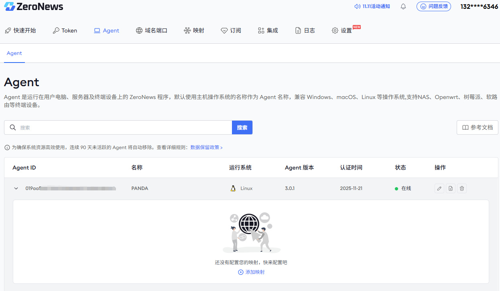Click the 状态 column header
This screenshot has width=500, height=291.
pyautogui.click(x=400, y=168)
